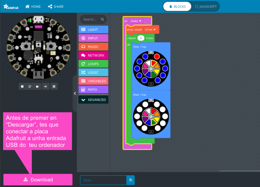Toggle slow-motion snail mode
260x187 pixels.
[x=37, y=86]
